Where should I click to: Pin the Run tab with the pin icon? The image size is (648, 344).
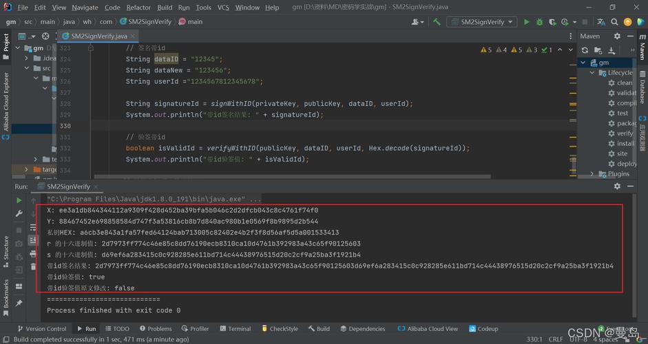coord(19,303)
